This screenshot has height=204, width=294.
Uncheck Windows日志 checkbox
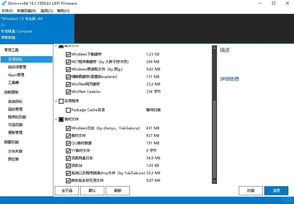68,128
